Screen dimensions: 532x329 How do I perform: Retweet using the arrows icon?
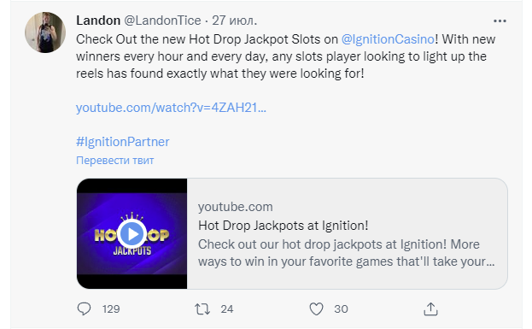click(x=202, y=309)
